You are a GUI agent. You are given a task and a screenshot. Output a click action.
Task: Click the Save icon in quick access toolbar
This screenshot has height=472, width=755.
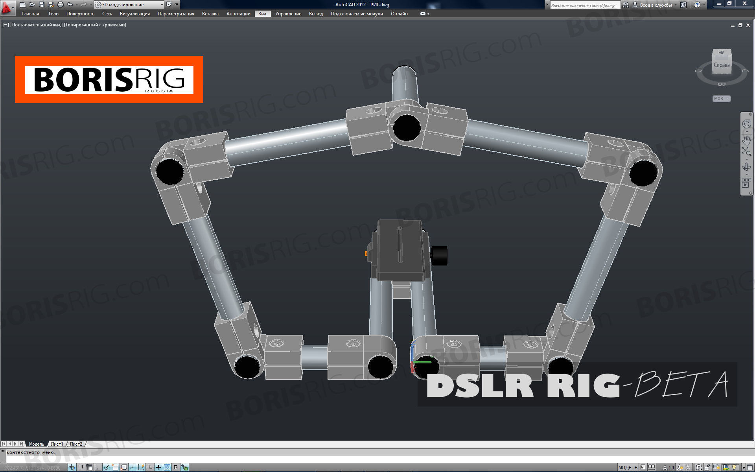coord(41,5)
